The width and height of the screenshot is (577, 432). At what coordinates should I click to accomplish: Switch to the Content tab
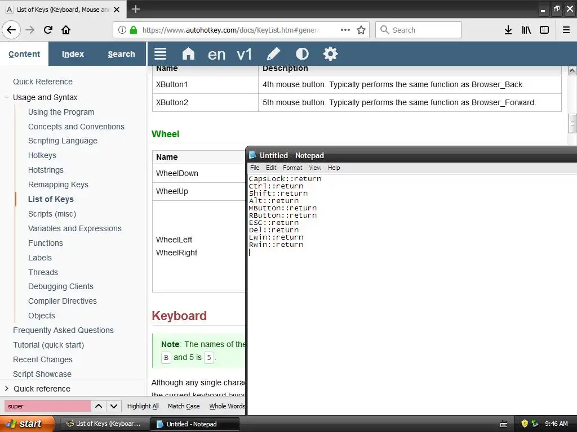tap(24, 54)
